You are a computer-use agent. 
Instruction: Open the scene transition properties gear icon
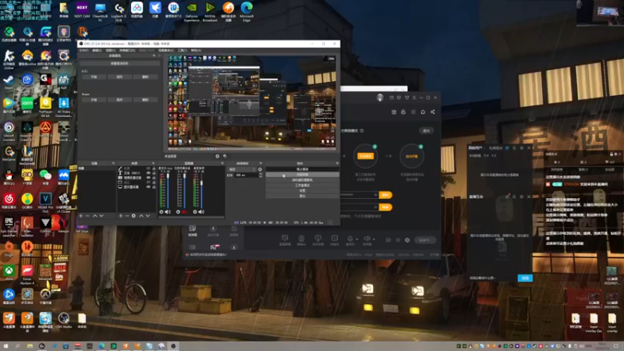coord(261,169)
